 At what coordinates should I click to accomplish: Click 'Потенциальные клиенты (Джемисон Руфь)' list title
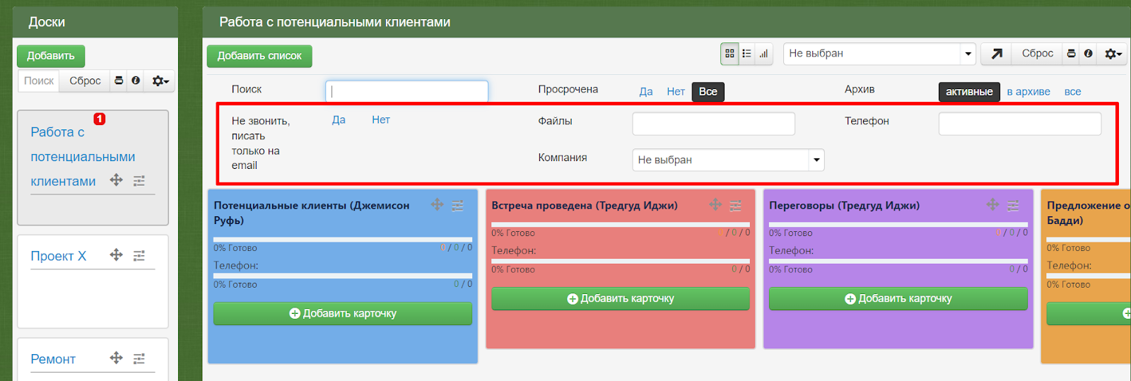(312, 213)
